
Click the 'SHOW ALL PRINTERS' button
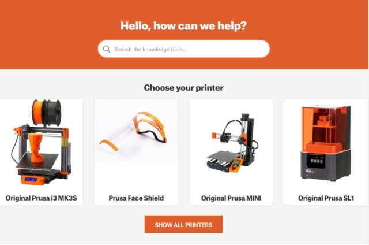[x=183, y=224]
